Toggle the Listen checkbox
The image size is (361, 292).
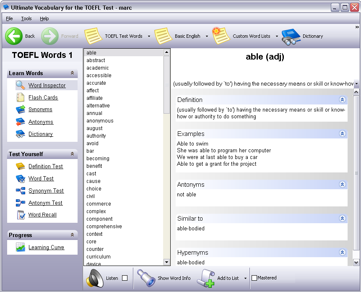point(125,278)
